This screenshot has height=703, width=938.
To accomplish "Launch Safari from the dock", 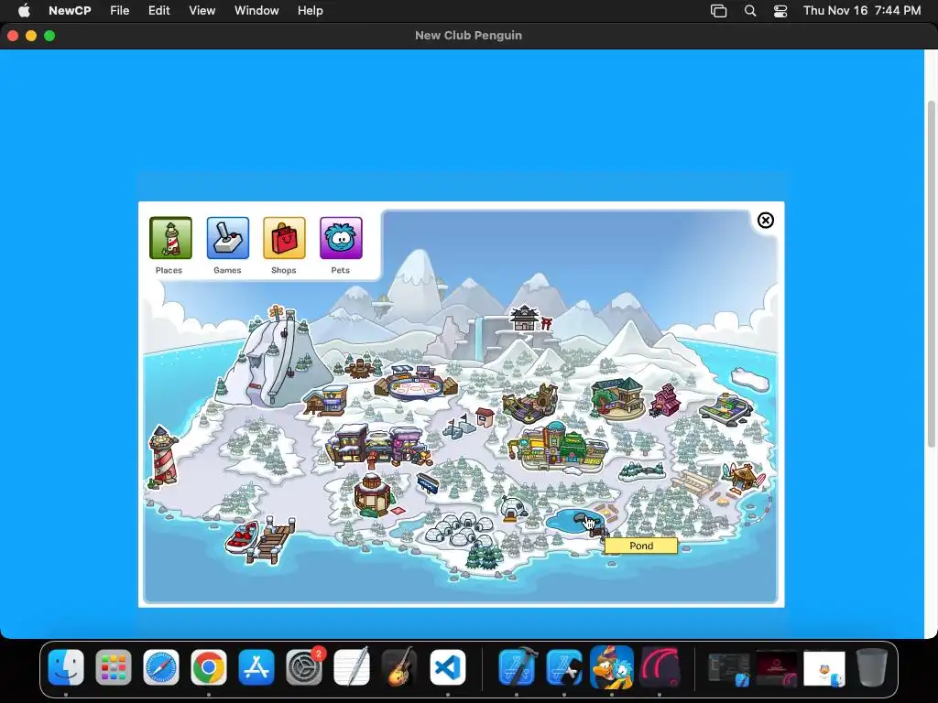I will click(161, 667).
